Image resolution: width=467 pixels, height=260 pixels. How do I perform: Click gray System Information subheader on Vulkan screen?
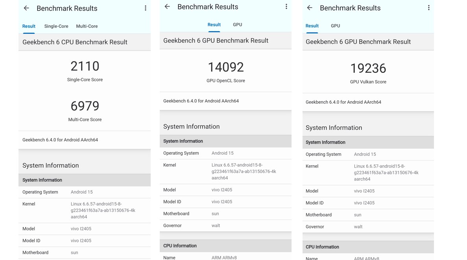point(368,142)
